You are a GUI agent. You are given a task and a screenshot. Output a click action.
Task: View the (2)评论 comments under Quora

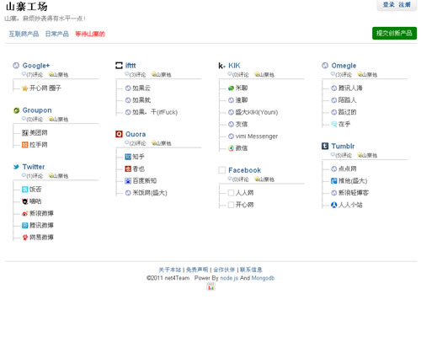pyautogui.click(x=137, y=143)
